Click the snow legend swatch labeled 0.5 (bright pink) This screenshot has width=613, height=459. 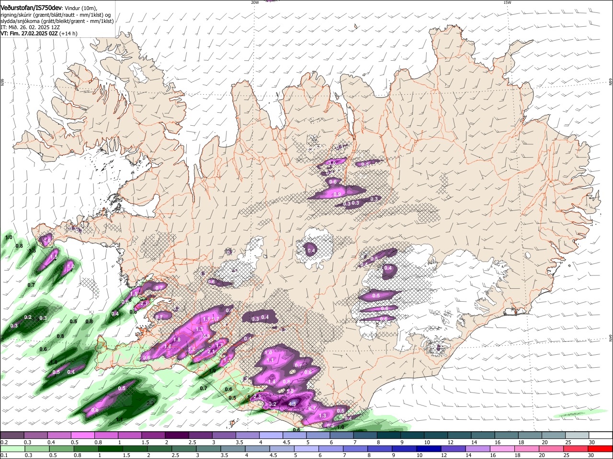click(x=82, y=436)
